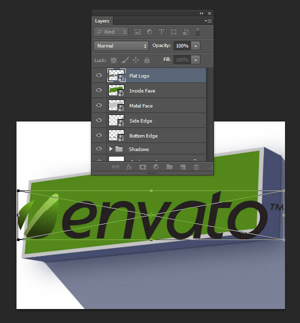Toggle the layer filtering switch

pos(197,31)
